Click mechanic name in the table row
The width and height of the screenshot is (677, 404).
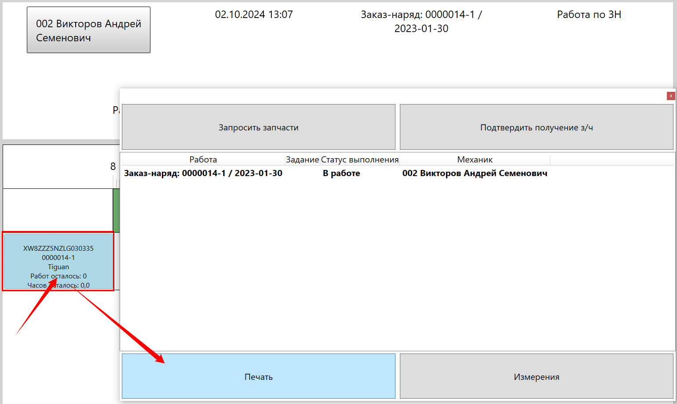click(475, 173)
